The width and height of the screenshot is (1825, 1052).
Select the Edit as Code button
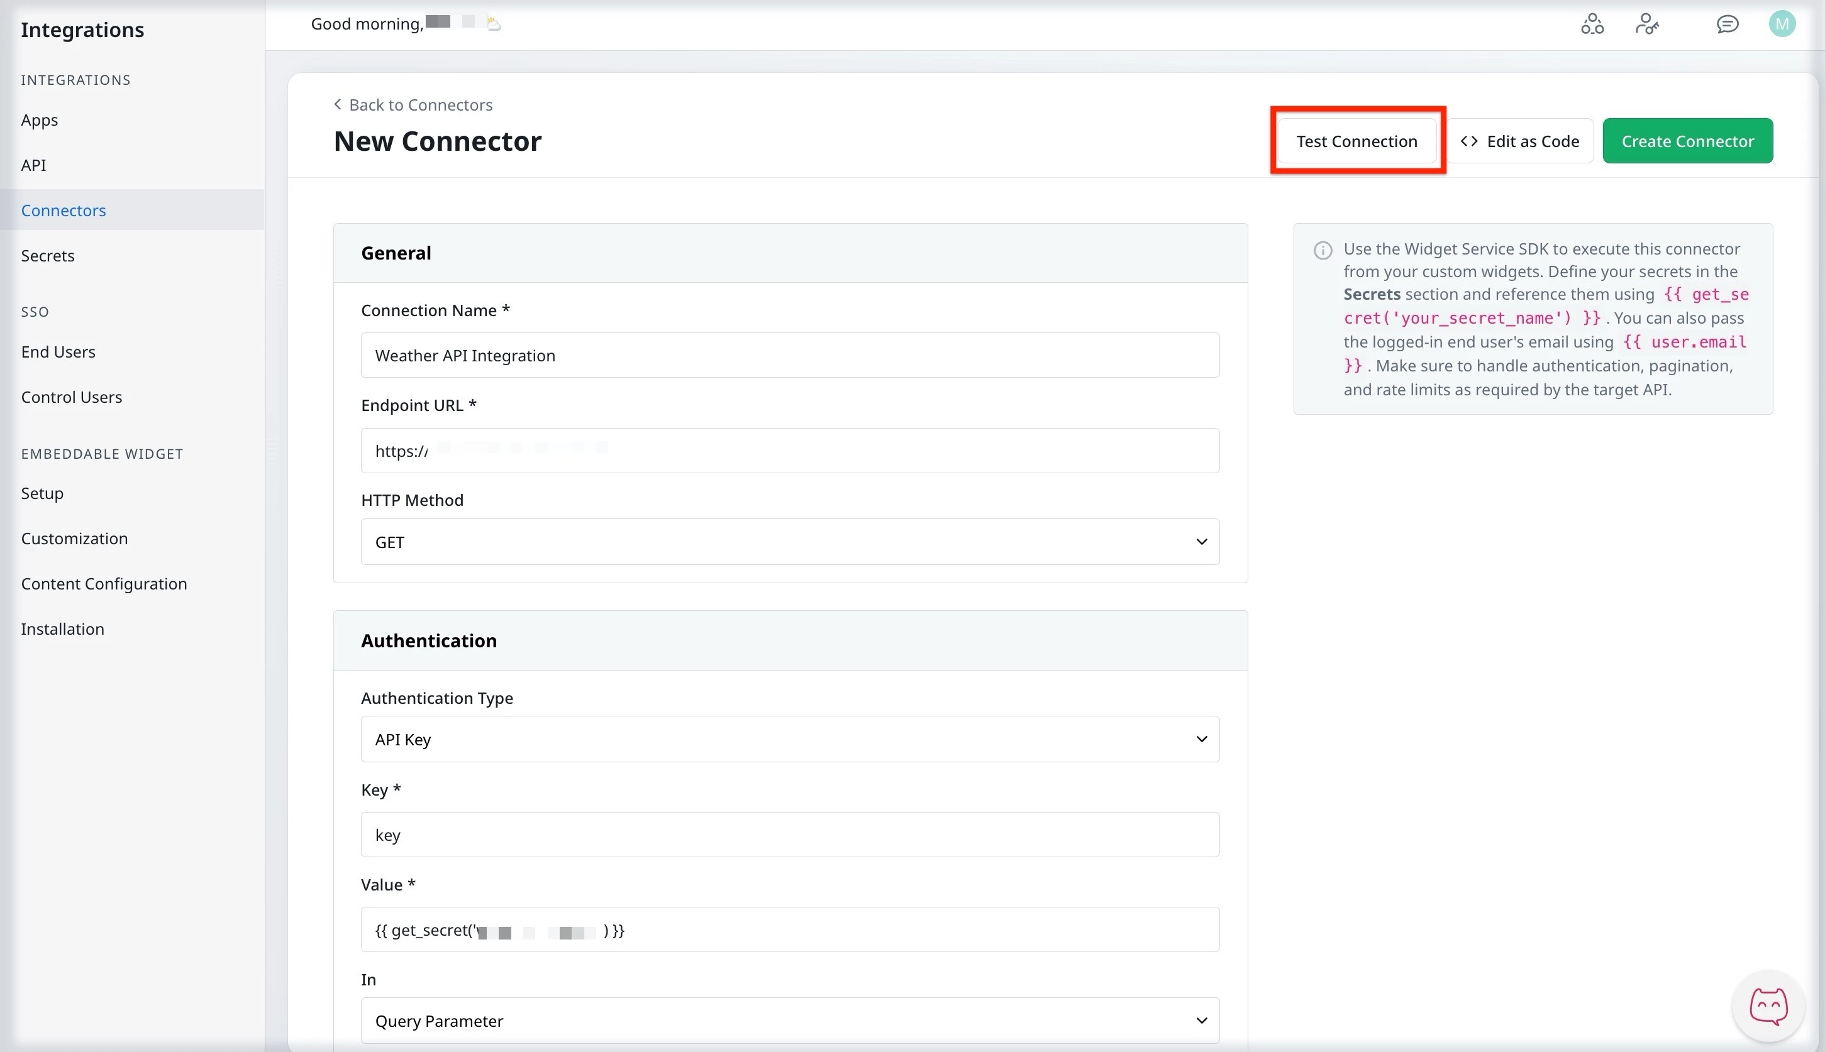click(x=1521, y=140)
